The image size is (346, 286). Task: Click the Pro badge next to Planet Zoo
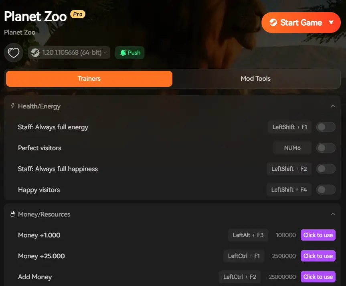77,14
